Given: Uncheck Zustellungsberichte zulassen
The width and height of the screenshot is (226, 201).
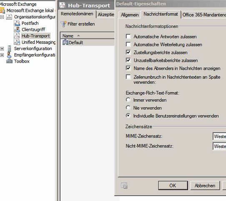Looking at the screenshot, I should pyautogui.click(x=128, y=52).
